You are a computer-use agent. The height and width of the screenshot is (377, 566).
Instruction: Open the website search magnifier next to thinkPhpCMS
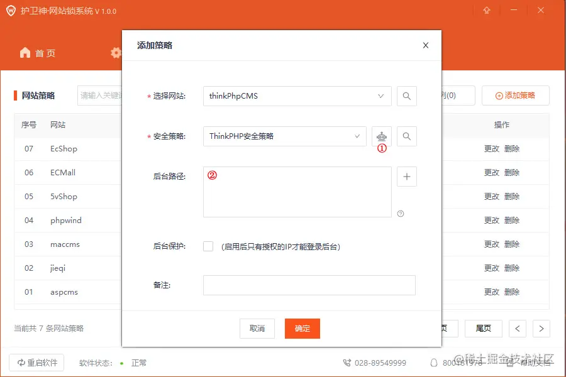tap(406, 96)
